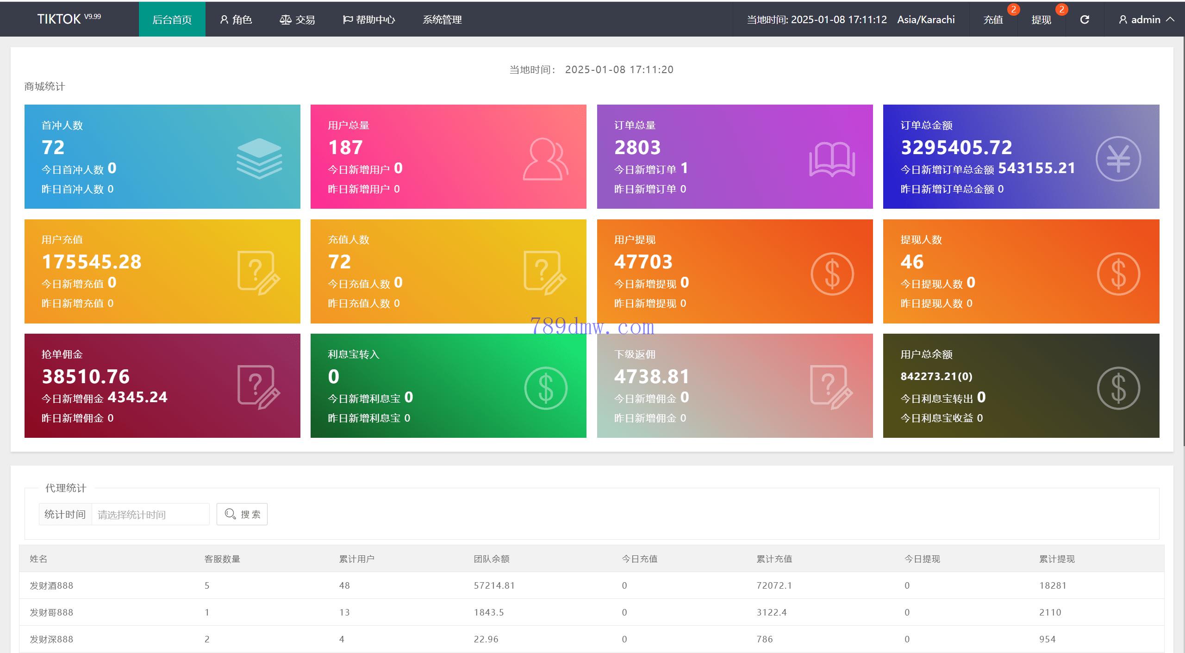
Task: Click the edit note icon on 抢单佣金 card
Action: [x=258, y=387]
